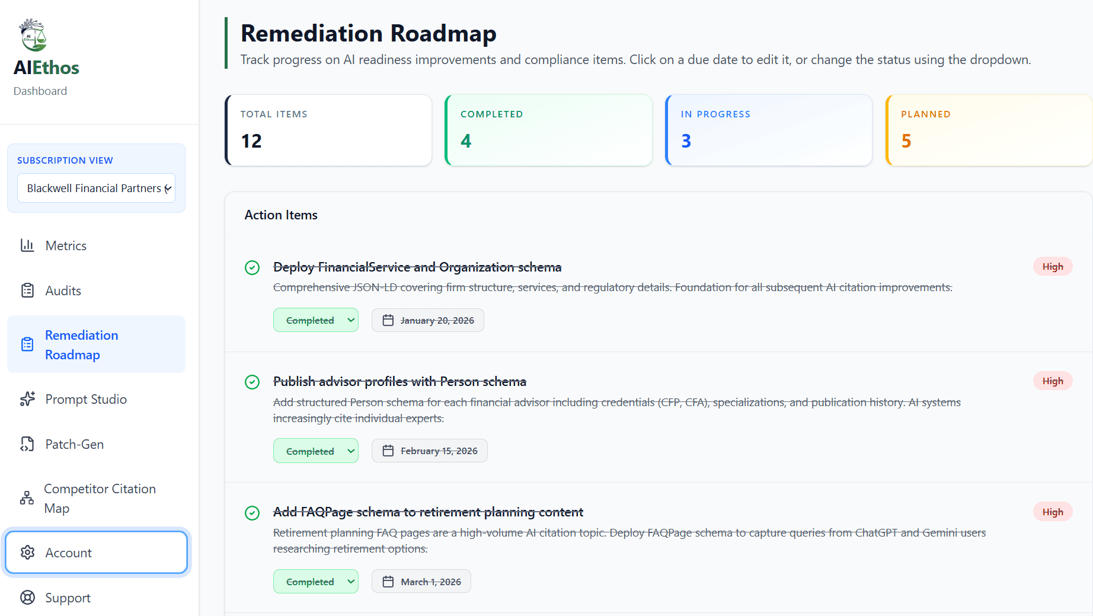Click the Completed summary card
The width and height of the screenshot is (1093, 616).
coord(549,130)
